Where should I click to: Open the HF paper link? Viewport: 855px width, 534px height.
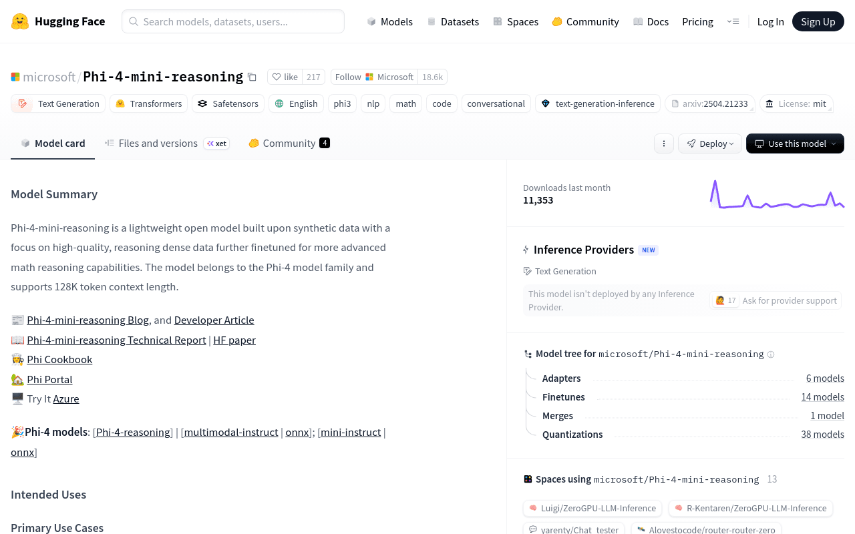234,340
